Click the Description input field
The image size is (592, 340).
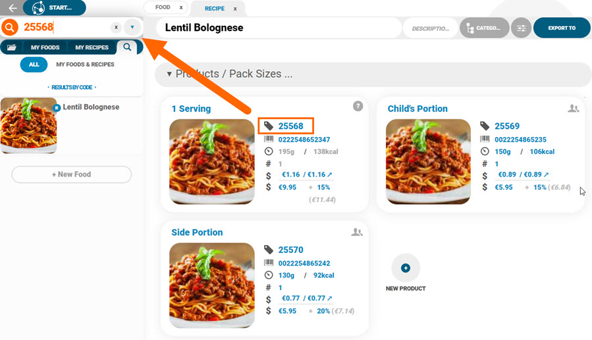431,28
